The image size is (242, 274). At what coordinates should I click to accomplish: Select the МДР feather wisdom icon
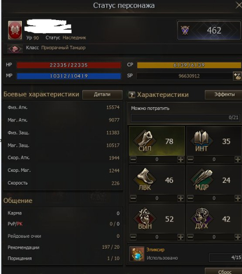[x=202, y=179]
